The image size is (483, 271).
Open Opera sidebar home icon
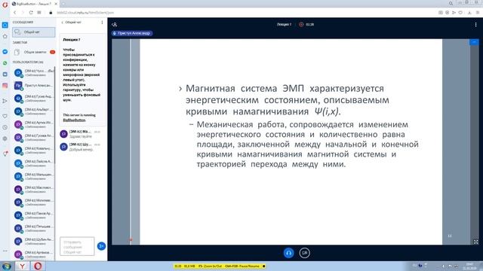(5, 36)
